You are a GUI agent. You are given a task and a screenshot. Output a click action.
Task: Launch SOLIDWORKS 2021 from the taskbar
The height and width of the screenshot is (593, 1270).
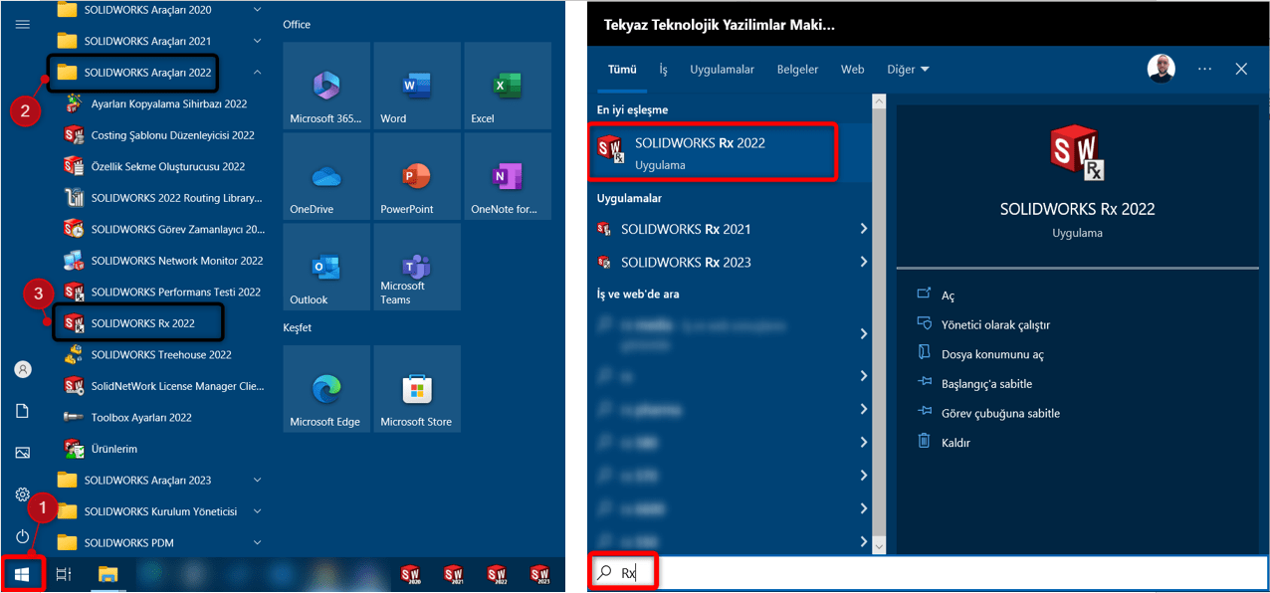pyautogui.click(x=453, y=574)
